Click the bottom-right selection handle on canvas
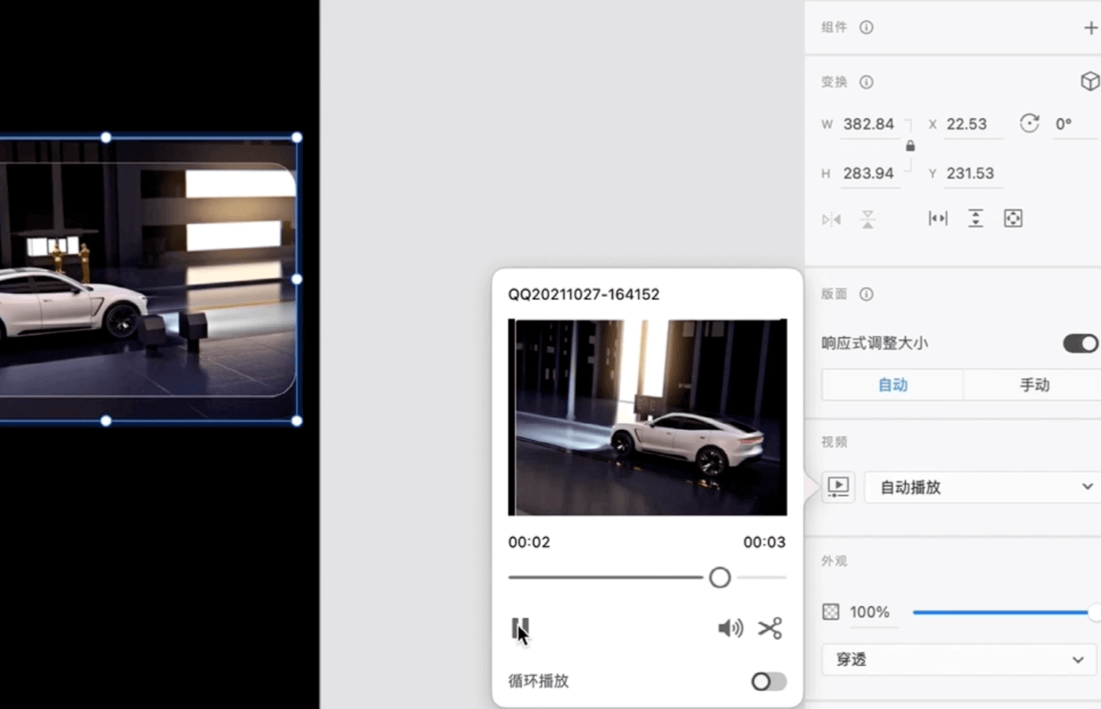The width and height of the screenshot is (1101, 709). click(297, 421)
